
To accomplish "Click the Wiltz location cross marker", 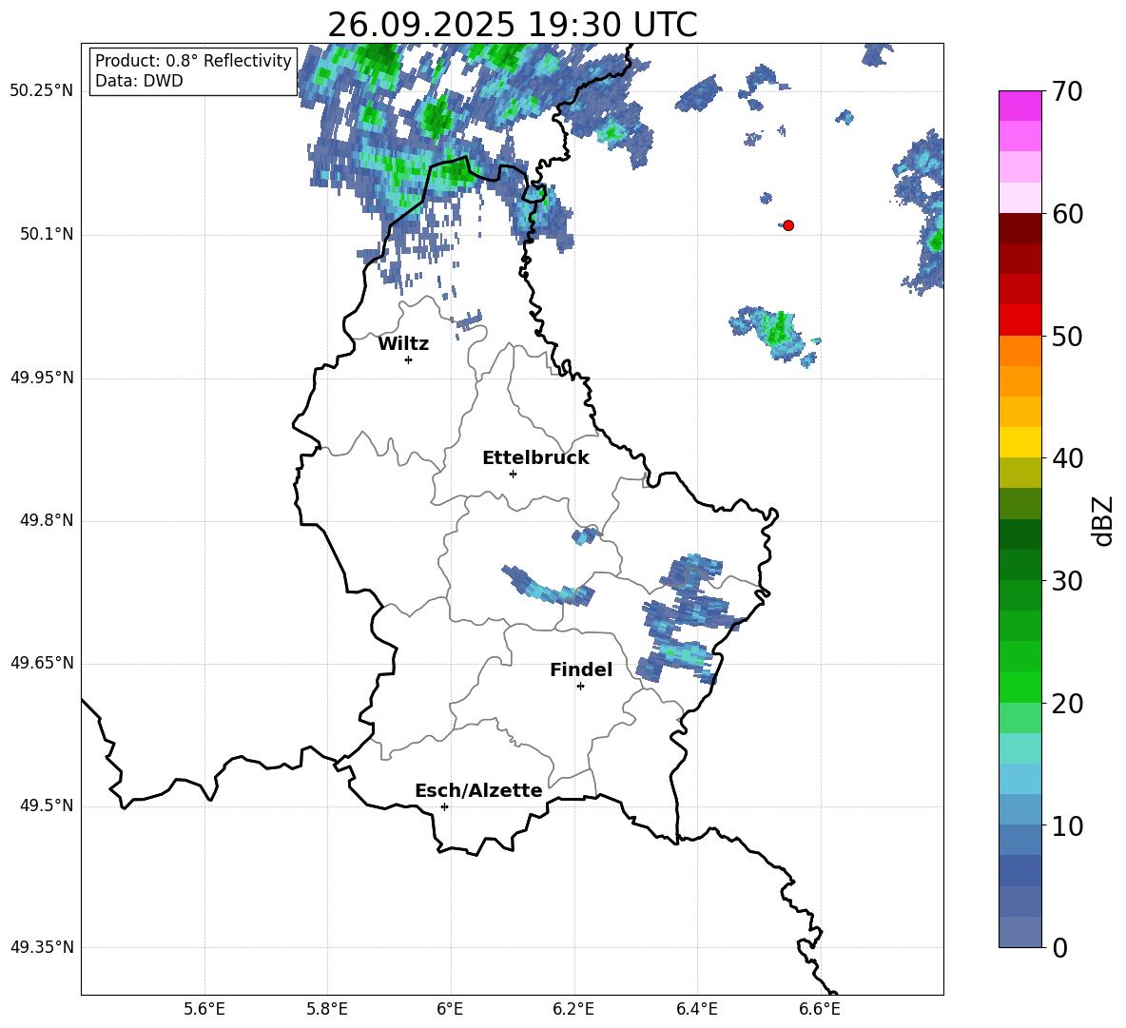I will (x=409, y=359).
